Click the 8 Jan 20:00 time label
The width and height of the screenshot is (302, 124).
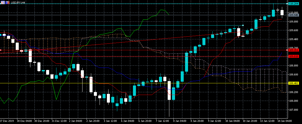click(x=197, y=122)
